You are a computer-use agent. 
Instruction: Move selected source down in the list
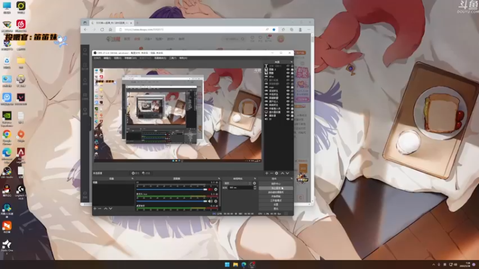(287, 173)
